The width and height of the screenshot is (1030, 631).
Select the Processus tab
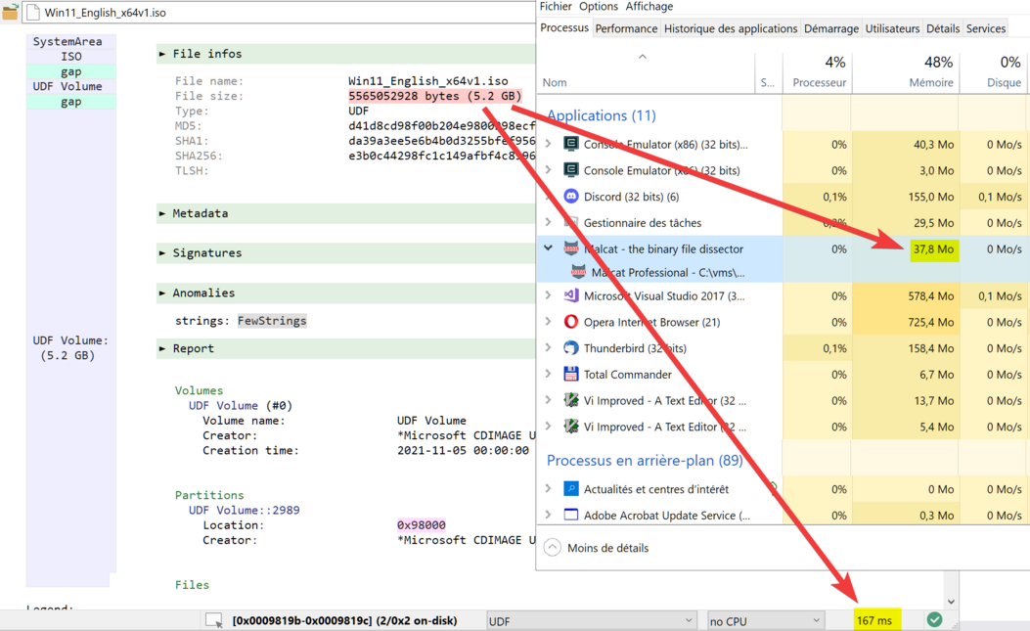point(564,27)
